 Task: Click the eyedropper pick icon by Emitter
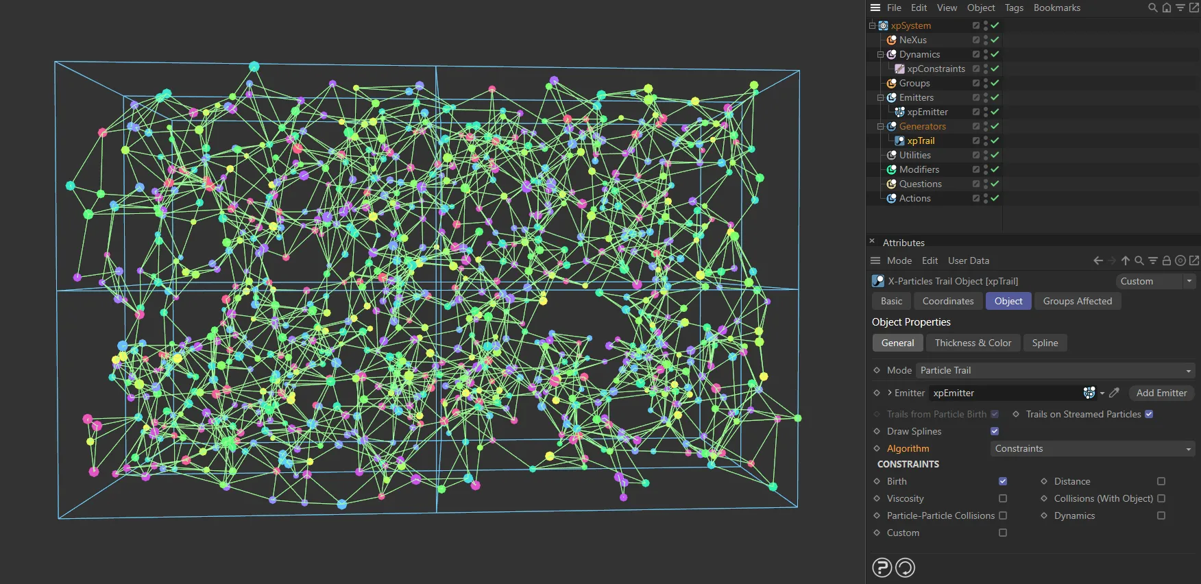(1115, 393)
